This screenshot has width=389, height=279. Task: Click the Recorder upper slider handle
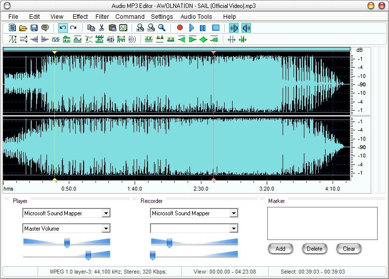[169, 243]
